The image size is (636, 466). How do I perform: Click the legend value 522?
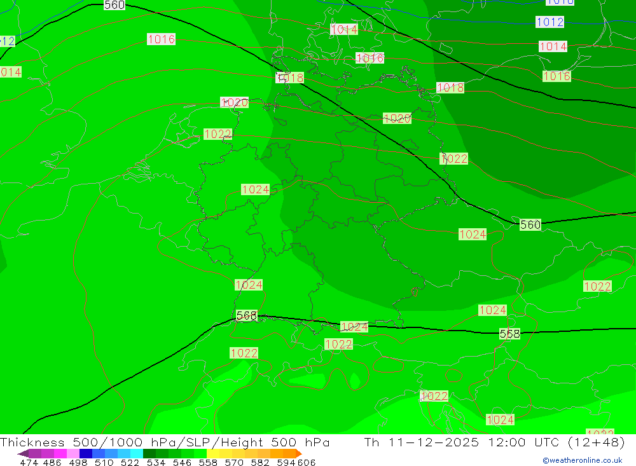coord(130,462)
